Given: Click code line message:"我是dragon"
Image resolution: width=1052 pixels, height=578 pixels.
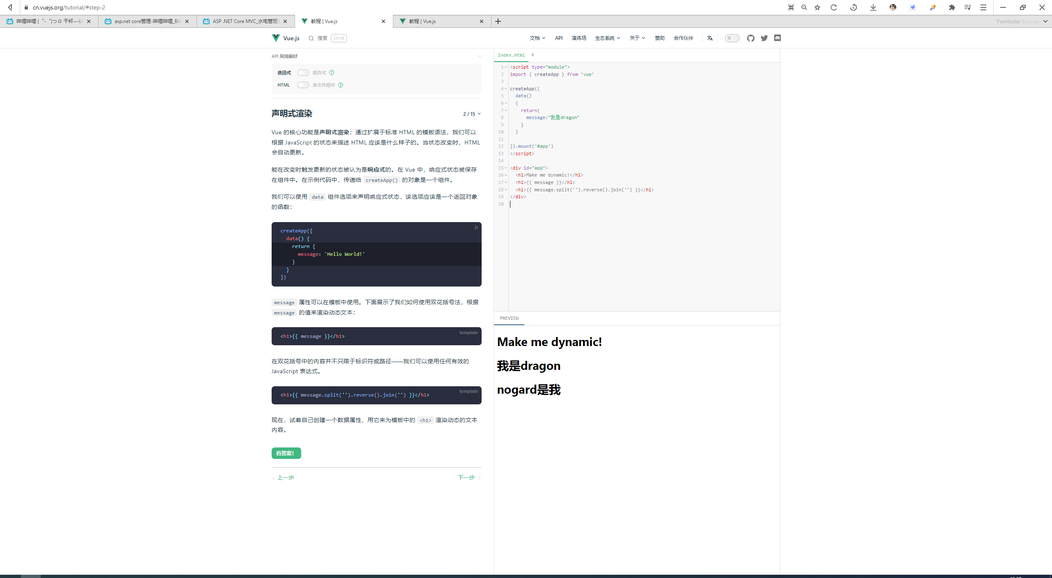Looking at the screenshot, I should 552,117.
